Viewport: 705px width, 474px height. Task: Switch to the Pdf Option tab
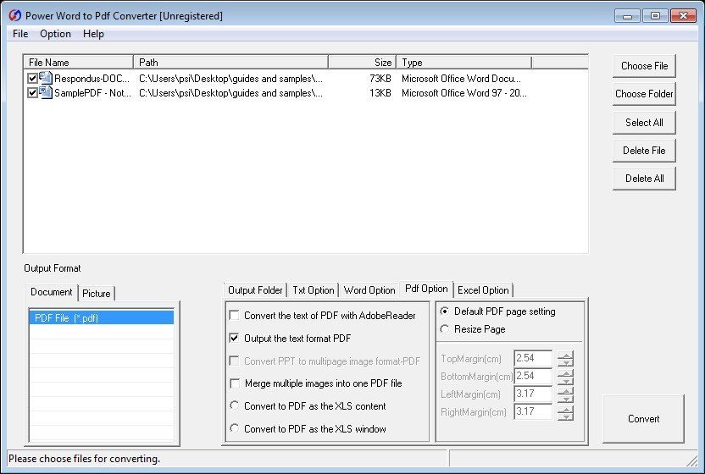tap(426, 289)
